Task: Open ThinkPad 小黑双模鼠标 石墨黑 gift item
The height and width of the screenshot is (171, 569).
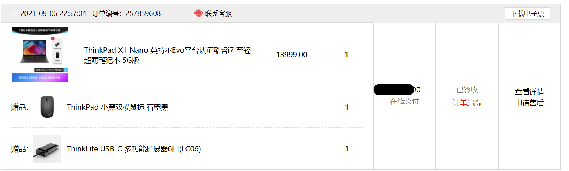Action: point(118,107)
